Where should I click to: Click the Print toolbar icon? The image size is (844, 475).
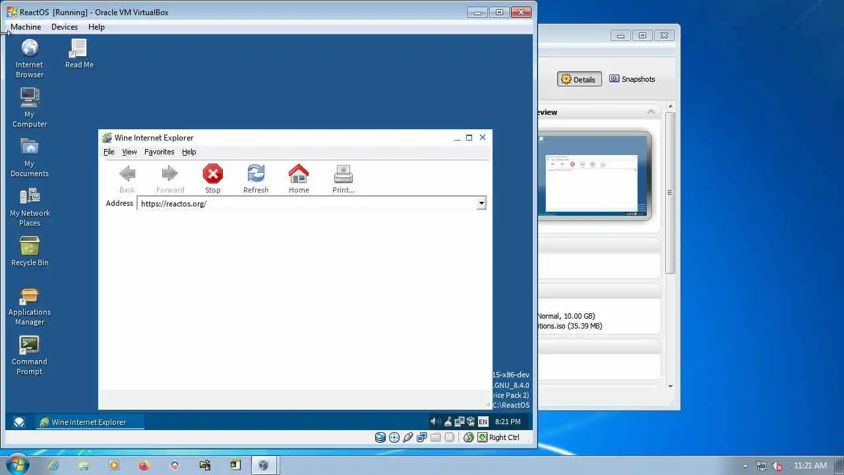click(x=344, y=179)
